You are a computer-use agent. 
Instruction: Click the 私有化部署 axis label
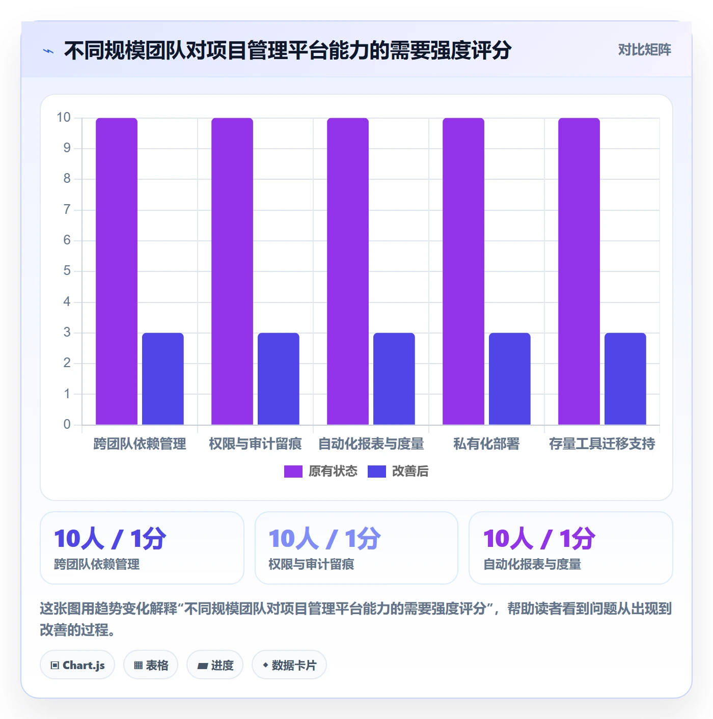[486, 444]
